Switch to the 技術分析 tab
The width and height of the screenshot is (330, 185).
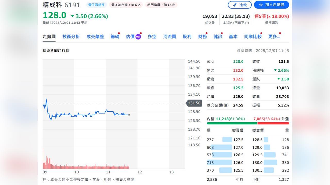(x=71, y=36)
